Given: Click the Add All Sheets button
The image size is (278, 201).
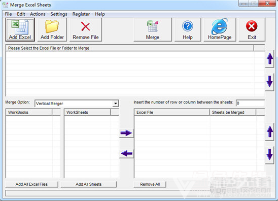Looking at the screenshot, I should pos(88,184).
